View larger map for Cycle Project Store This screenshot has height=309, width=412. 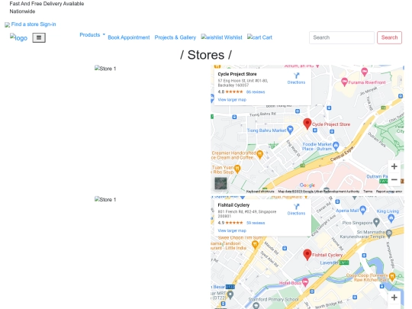click(232, 100)
